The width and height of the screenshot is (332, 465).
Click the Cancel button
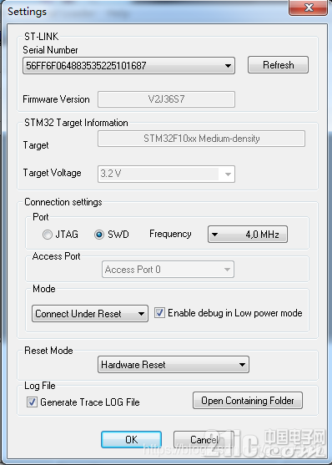tap(204, 439)
